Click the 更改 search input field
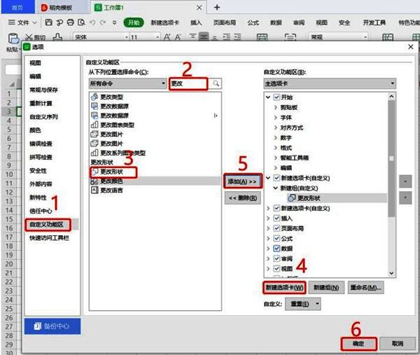Viewport: 420px width, 355px height. click(189, 83)
